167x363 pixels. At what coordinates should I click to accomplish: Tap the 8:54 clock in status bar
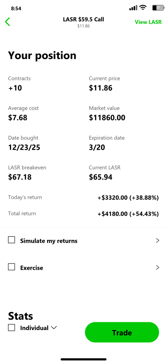pos(16,8)
